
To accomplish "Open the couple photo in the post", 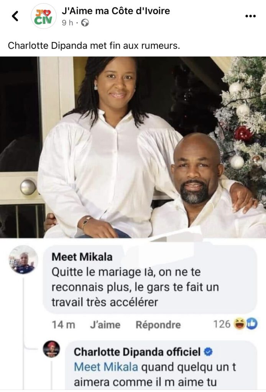I will (133, 147).
